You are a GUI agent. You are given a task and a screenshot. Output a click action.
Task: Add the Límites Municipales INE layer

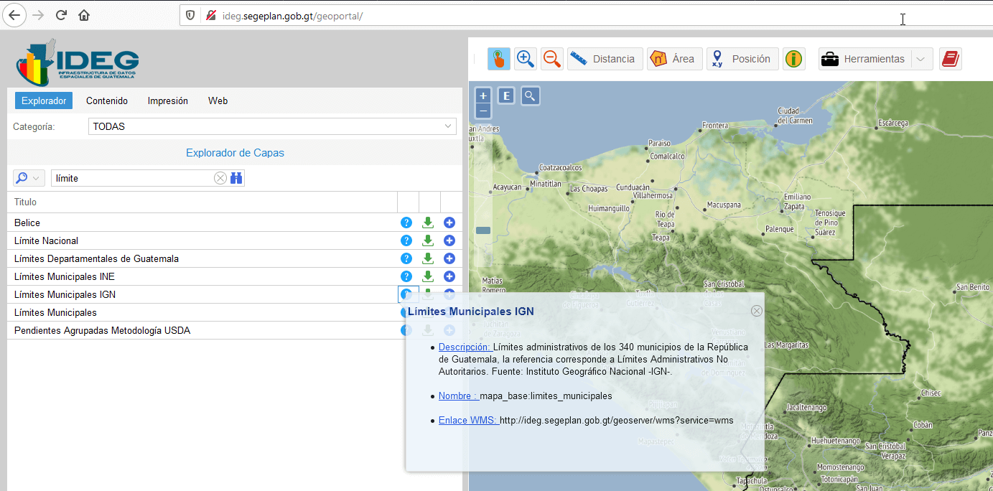[449, 276]
